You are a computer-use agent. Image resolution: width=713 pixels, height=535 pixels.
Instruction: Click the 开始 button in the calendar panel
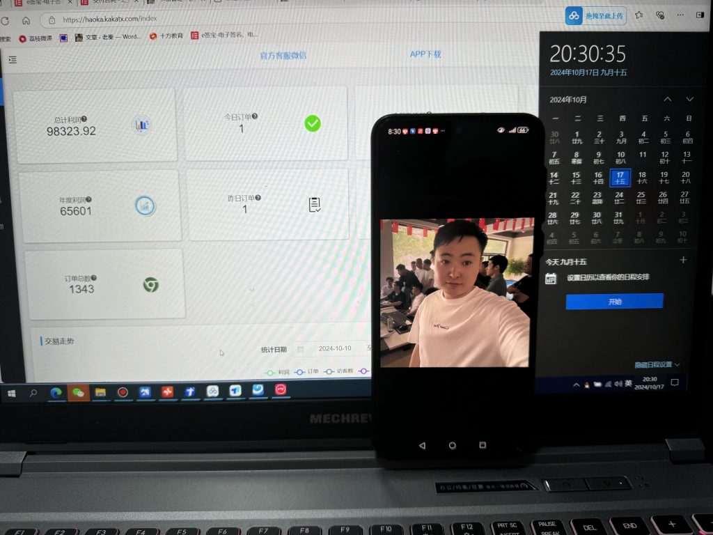click(614, 302)
